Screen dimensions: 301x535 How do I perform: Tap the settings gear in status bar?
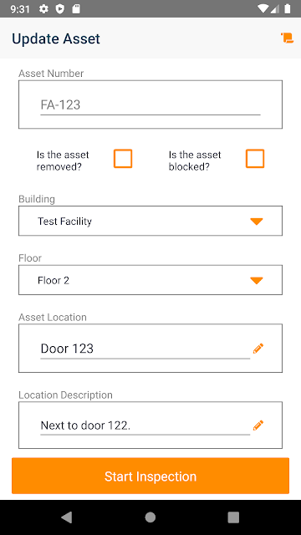pyautogui.click(x=43, y=9)
